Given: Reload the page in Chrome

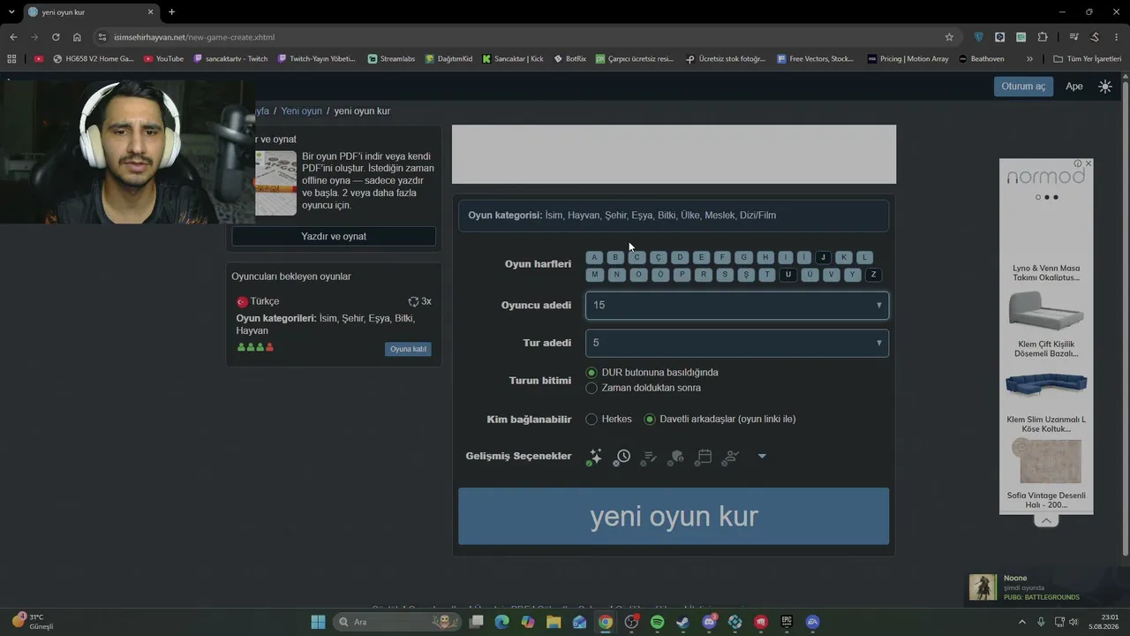Looking at the screenshot, I should point(56,37).
